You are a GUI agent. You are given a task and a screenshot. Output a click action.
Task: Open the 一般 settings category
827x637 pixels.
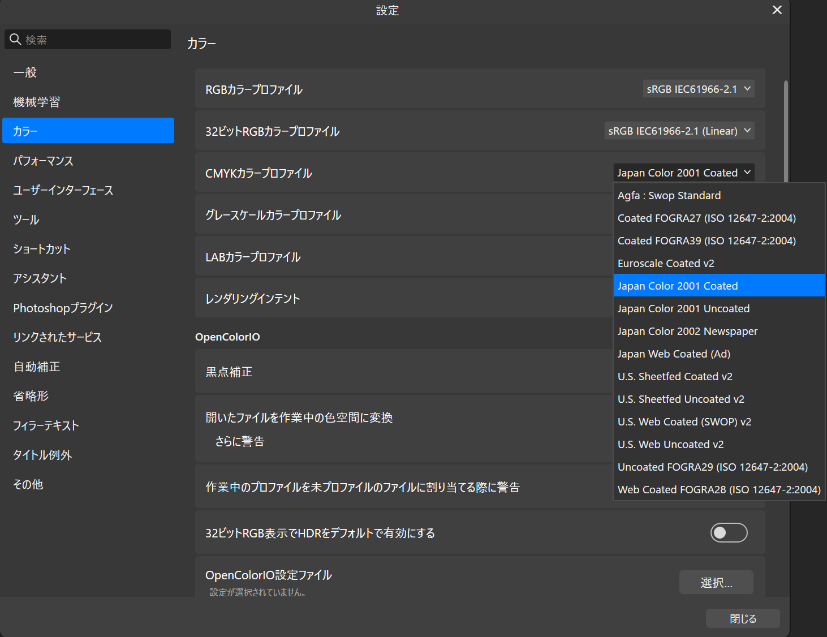pos(88,72)
